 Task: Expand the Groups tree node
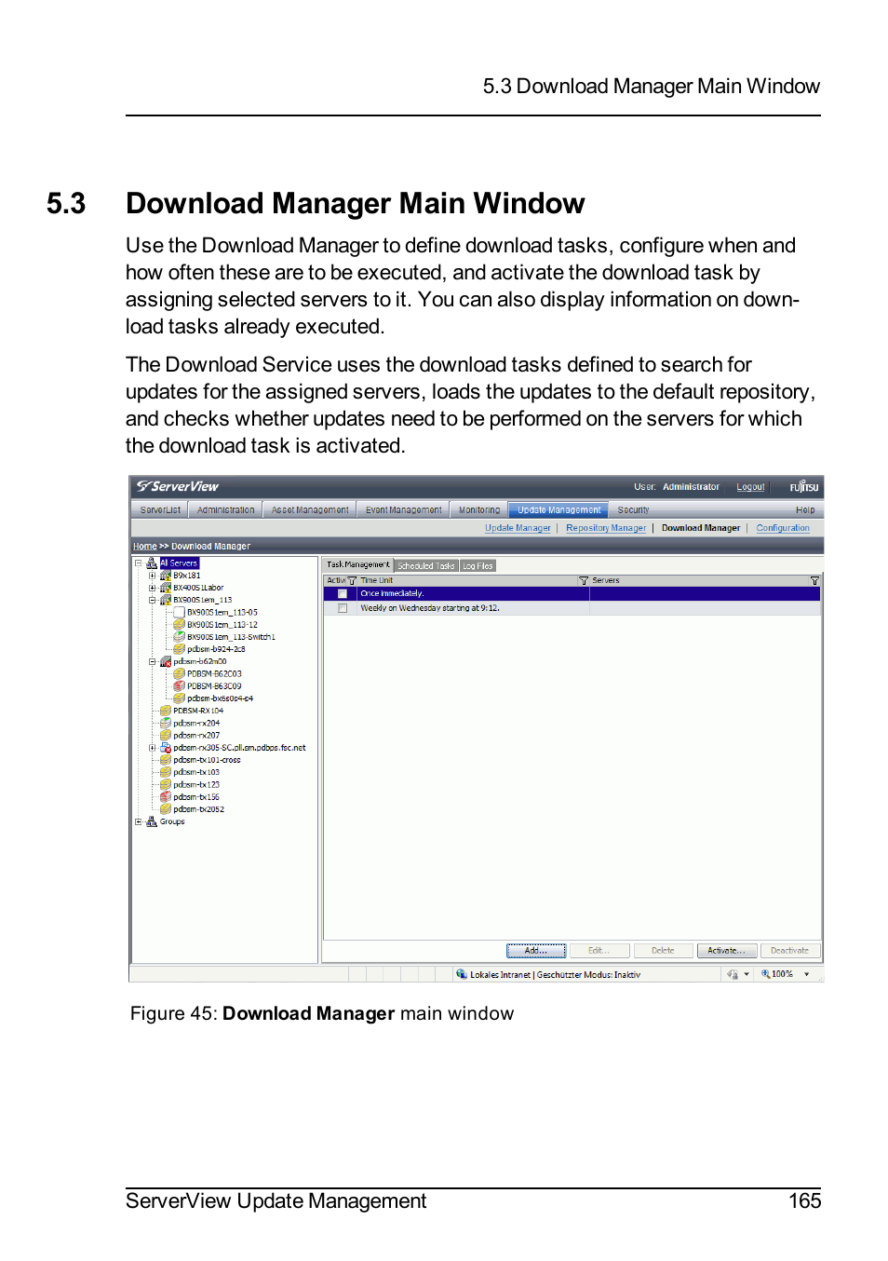pos(139,821)
